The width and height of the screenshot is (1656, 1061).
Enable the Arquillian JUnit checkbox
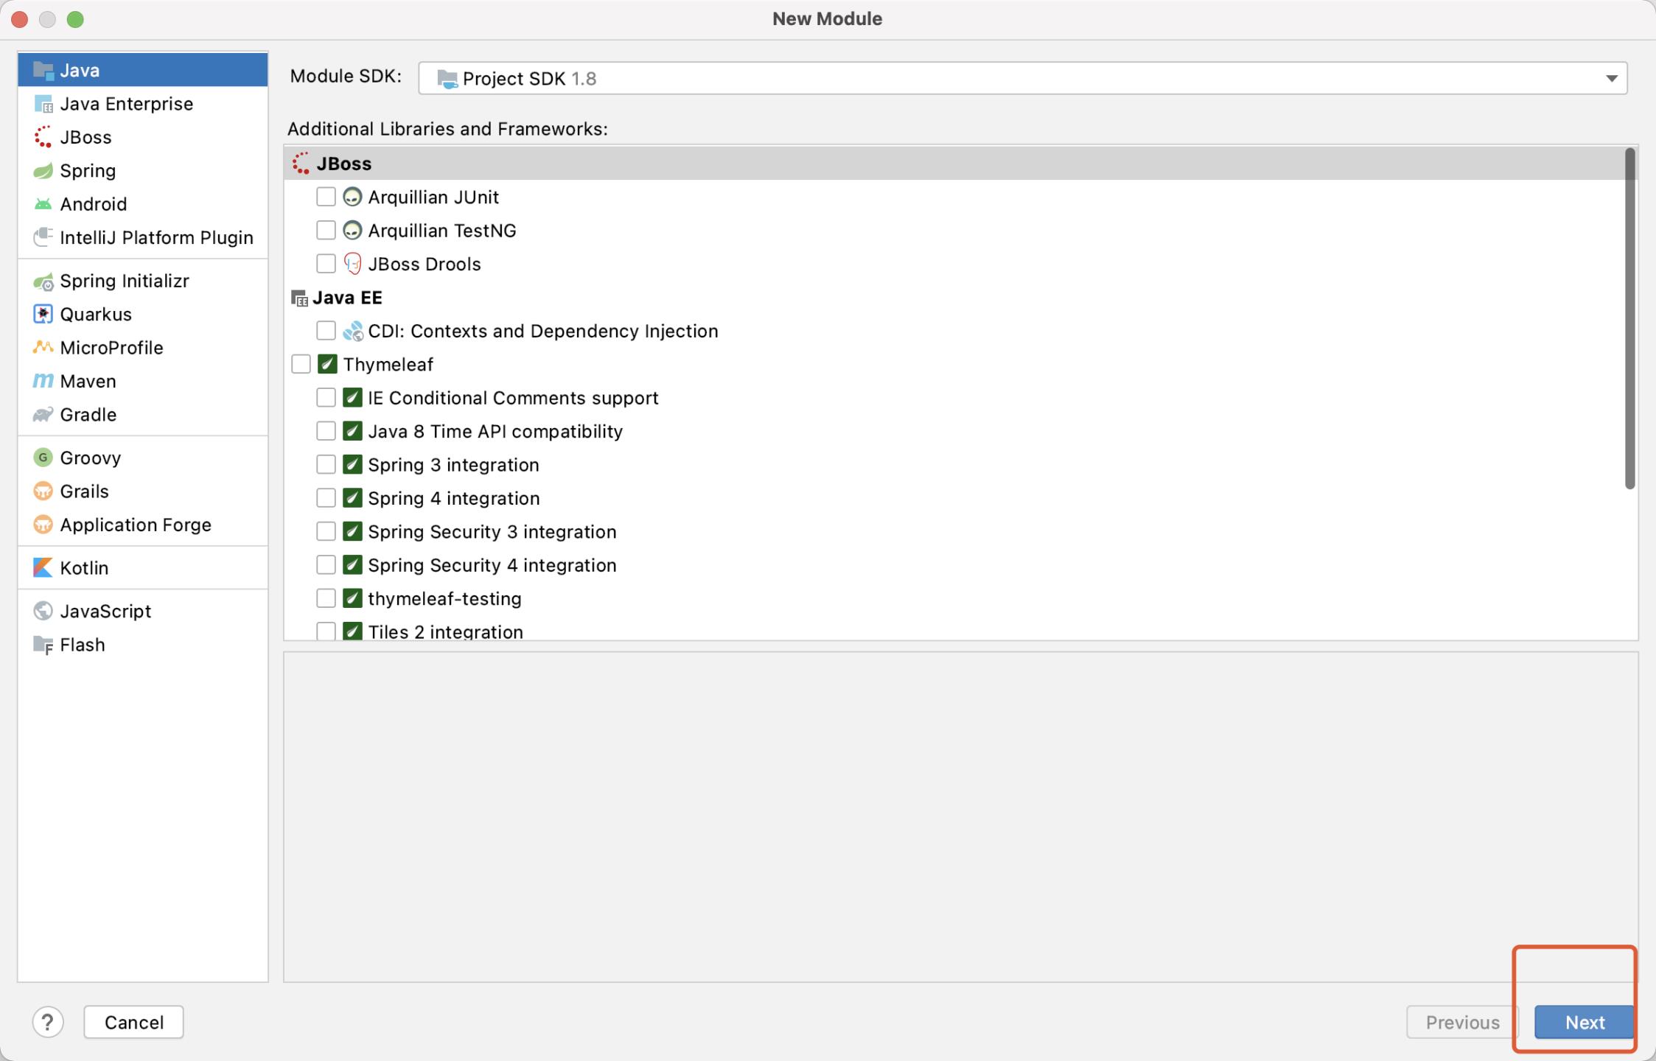(x=326, y=197)
